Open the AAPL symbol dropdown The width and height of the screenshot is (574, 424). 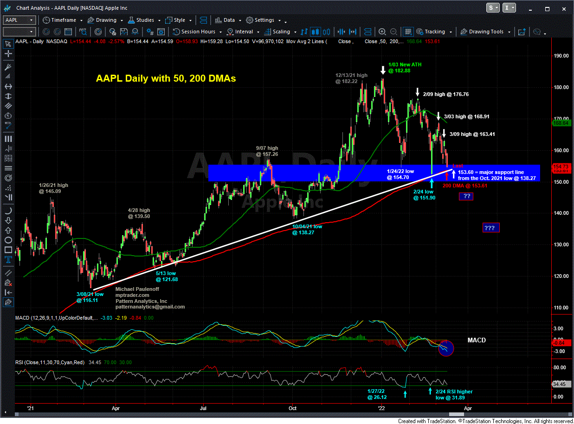click(x=32, y=20)
